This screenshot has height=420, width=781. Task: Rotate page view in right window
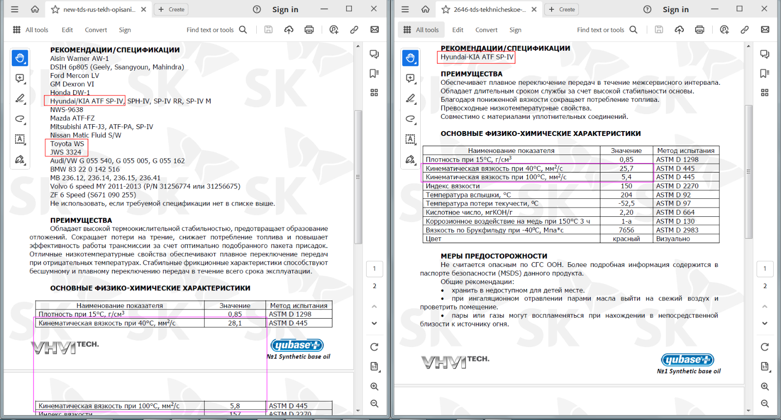[765, 347]
